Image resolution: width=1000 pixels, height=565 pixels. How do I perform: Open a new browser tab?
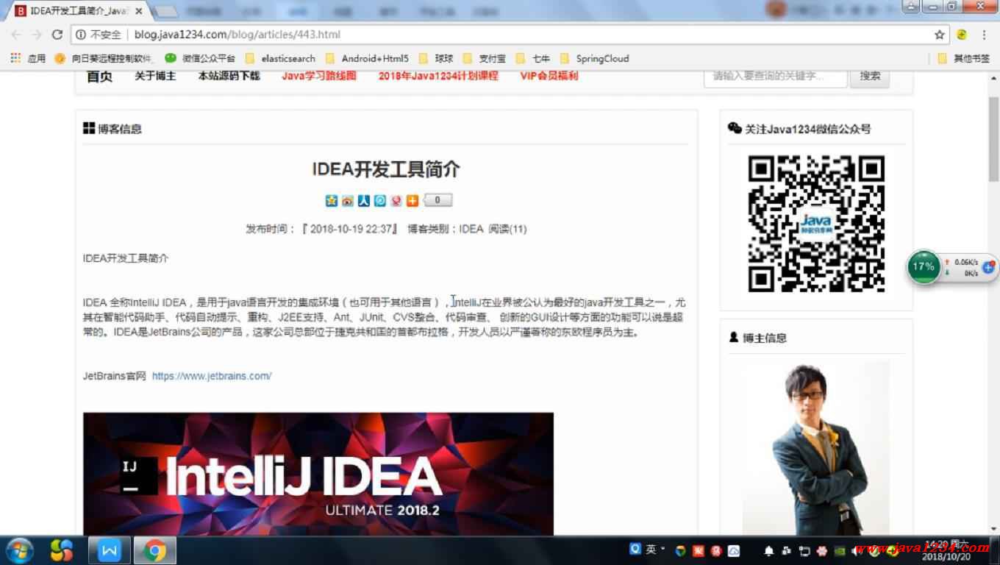[166, 12]
